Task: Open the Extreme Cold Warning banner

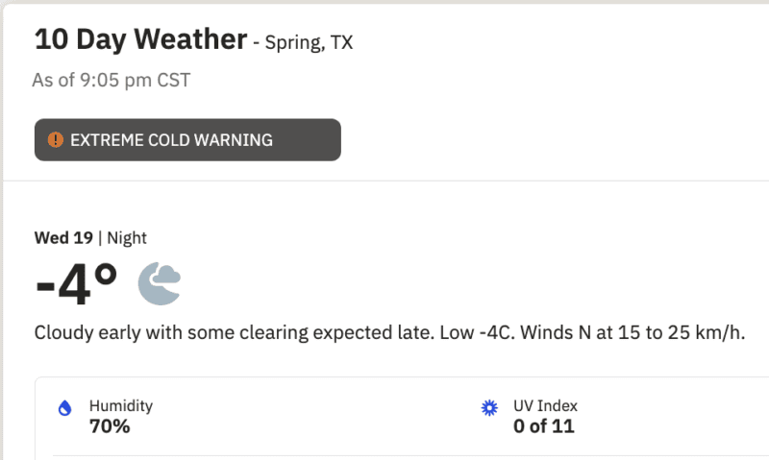Action: pyautogui.click(x=187, y=139)
